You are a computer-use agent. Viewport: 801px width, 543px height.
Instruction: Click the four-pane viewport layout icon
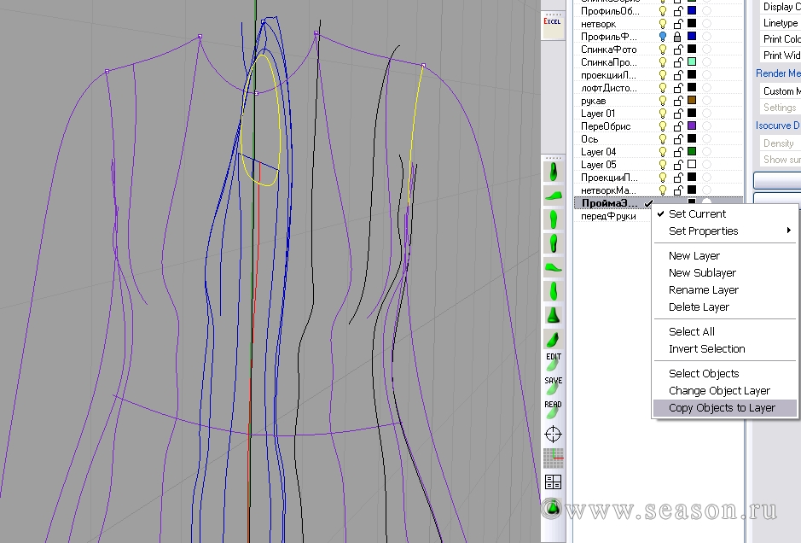(x=553, y=483)
